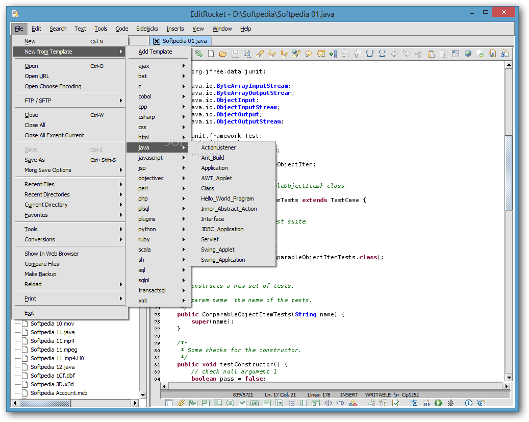Choose Close All Except Current
This screenshot has width=529, height=422.
tap(70, 135)
